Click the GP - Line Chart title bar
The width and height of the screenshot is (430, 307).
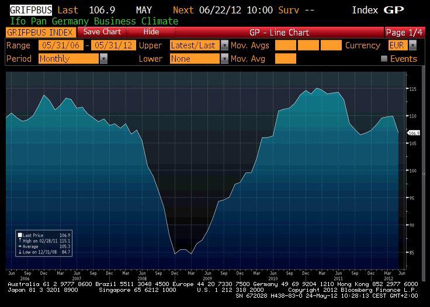(x=279, y=33)
